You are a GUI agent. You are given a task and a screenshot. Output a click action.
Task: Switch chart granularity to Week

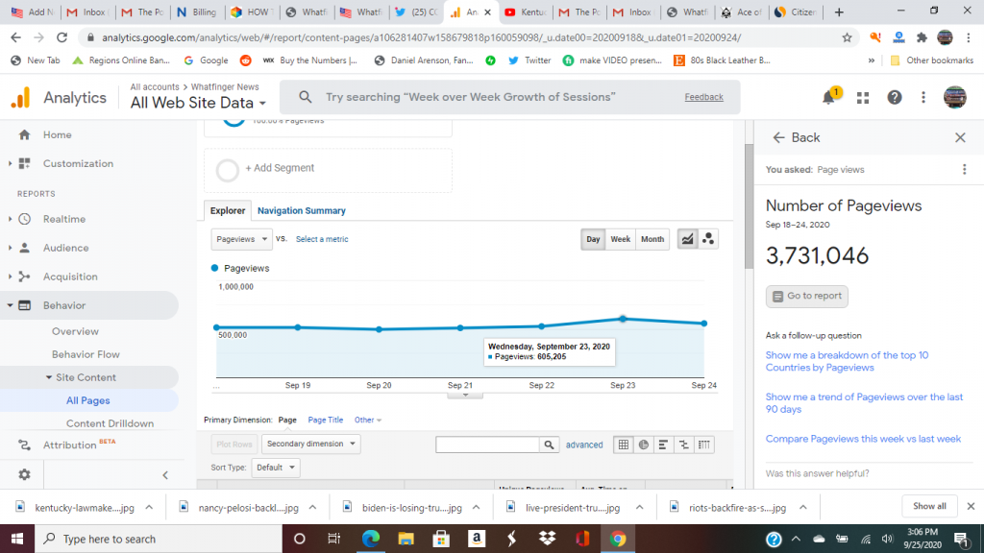pos(621,239)
